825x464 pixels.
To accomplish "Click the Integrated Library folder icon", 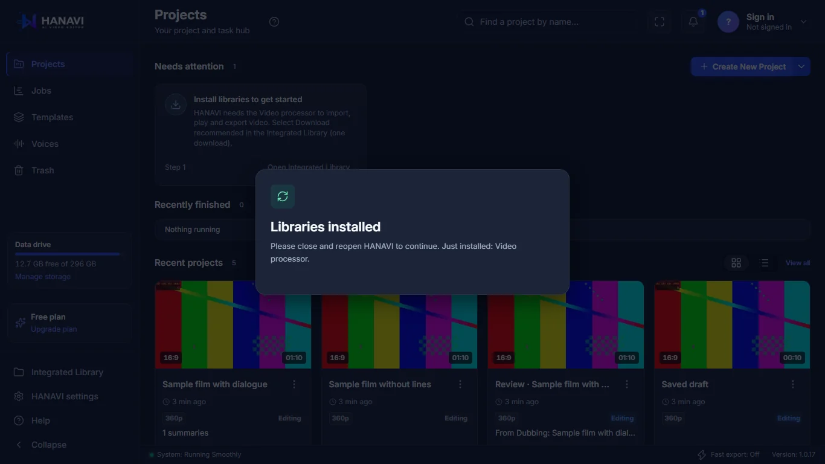I will pos(19,372).
